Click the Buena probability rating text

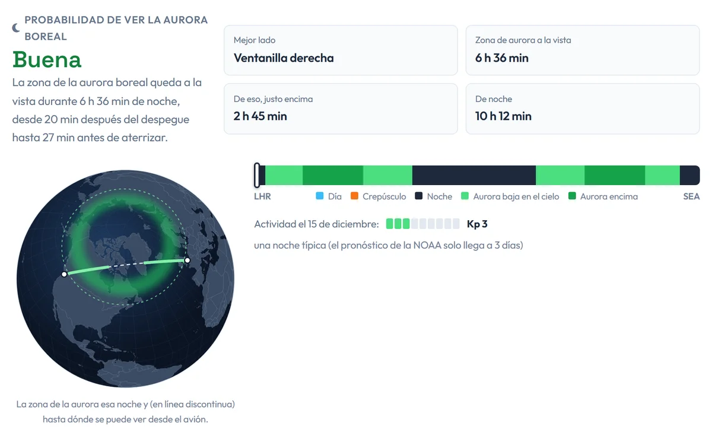(x=47, y=59)
